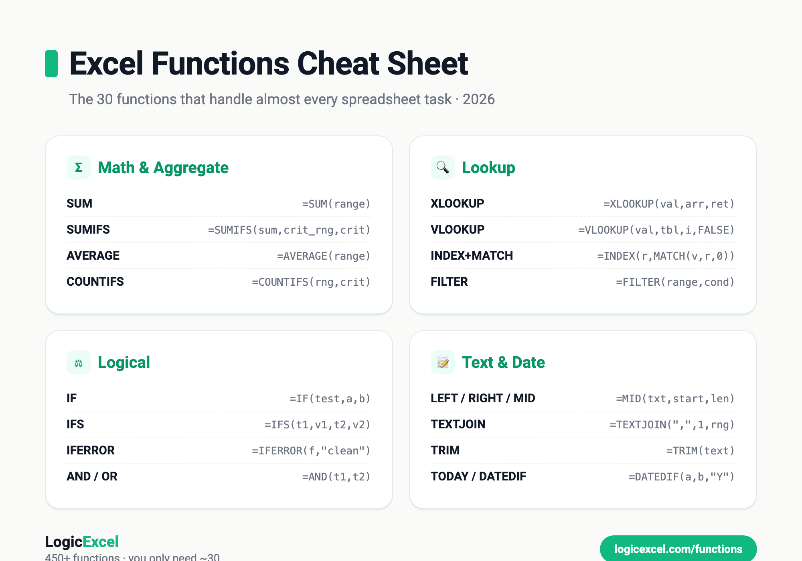The height and width of the screenshot is (561, 802).
Task: Click the SUM function name
Action: (x=79, y=204)
